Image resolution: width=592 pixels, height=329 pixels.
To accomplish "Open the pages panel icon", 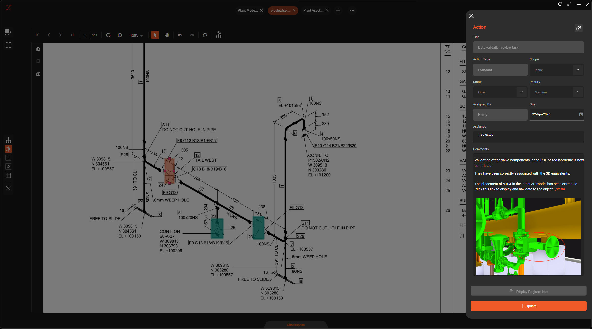I will (38, 49).
